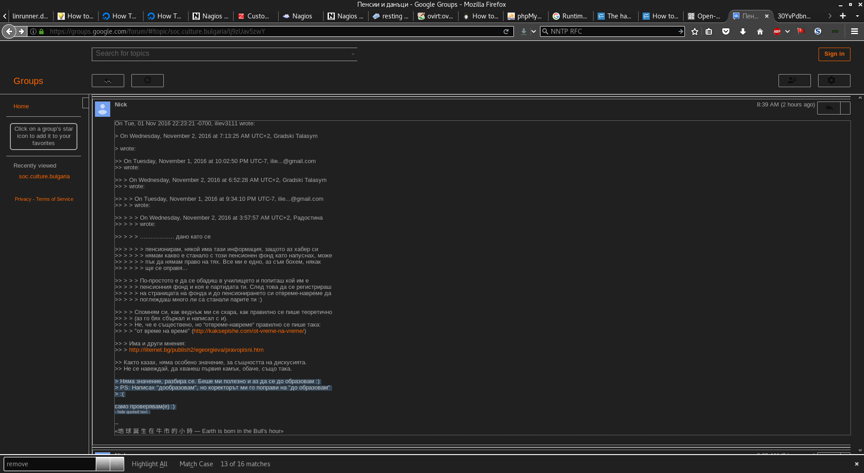The height and width of the screenshot is (473, 864).
Task: Click the page scrollbar down arrow
Action: point(860,450)
